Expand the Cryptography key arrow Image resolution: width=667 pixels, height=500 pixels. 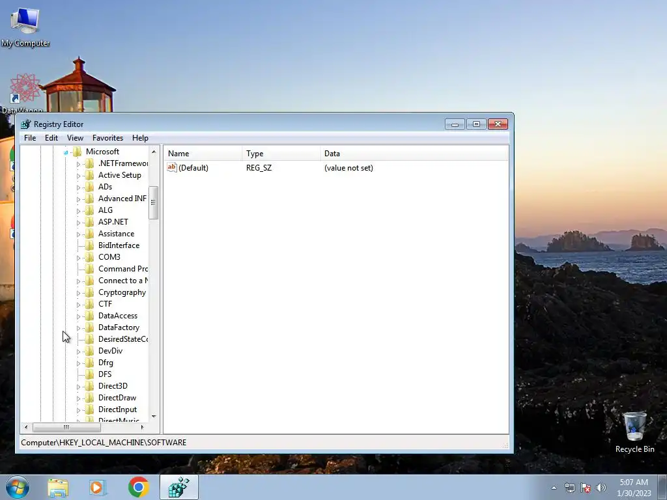click(78, 293)
